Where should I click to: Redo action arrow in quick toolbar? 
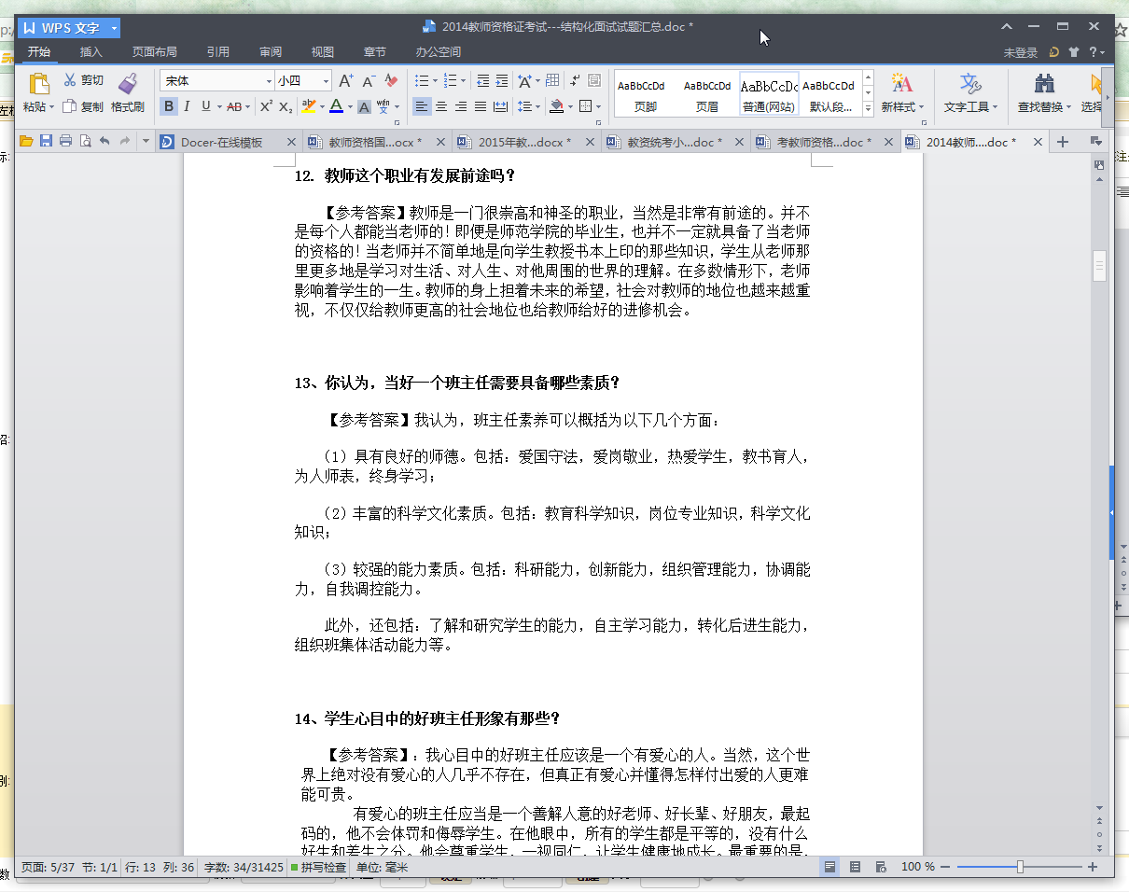pyautogui.click(x=125, y=142)
